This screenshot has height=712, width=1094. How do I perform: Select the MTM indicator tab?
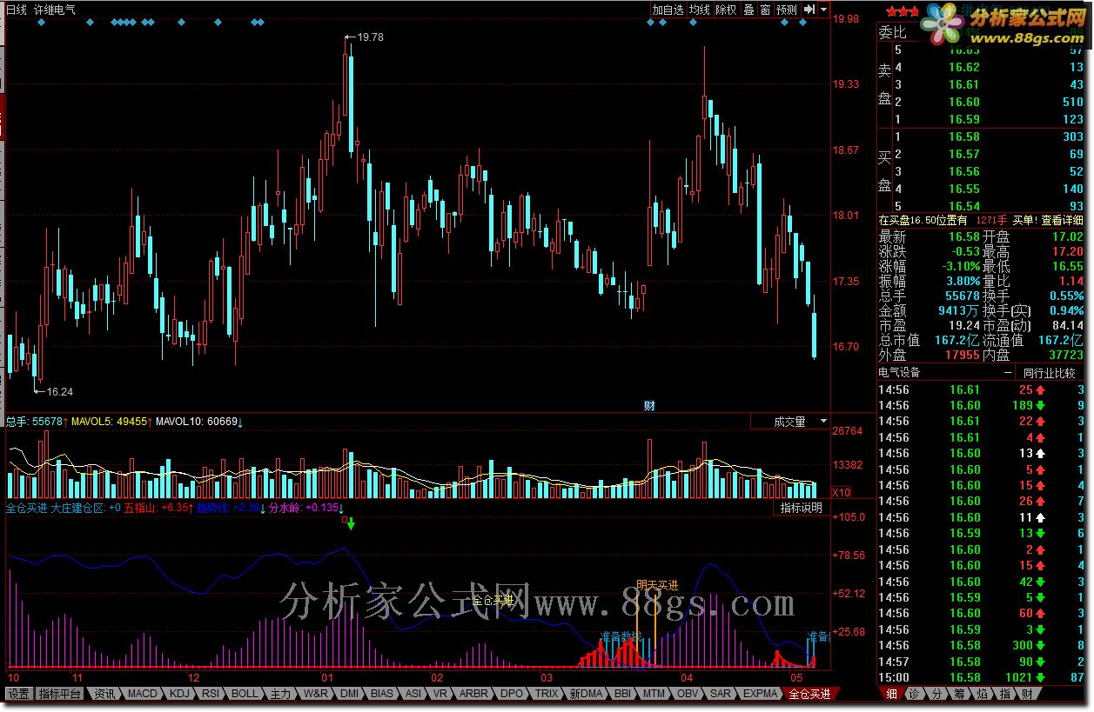pyautogui.click(x=653, y=694)
